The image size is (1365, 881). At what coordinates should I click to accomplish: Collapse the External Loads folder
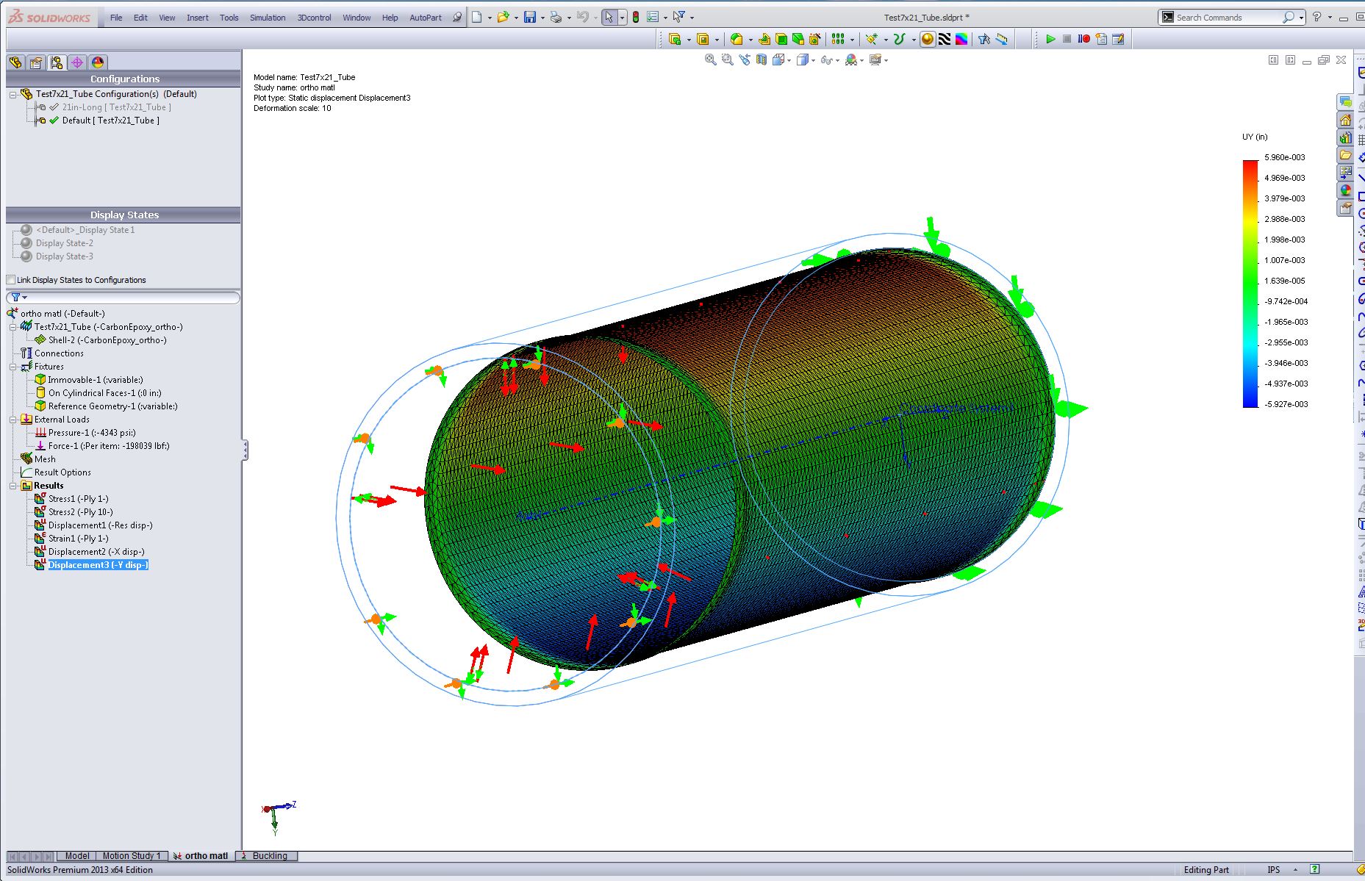click(x=12, y=420)
